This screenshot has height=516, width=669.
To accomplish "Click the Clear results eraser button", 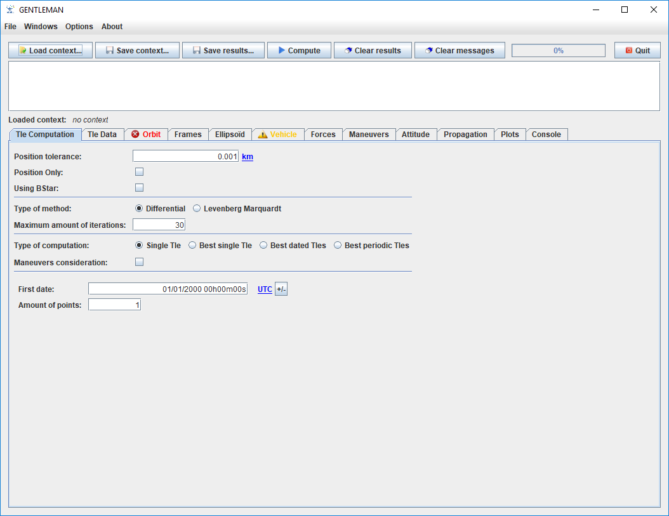I will [x=373, y=51].
